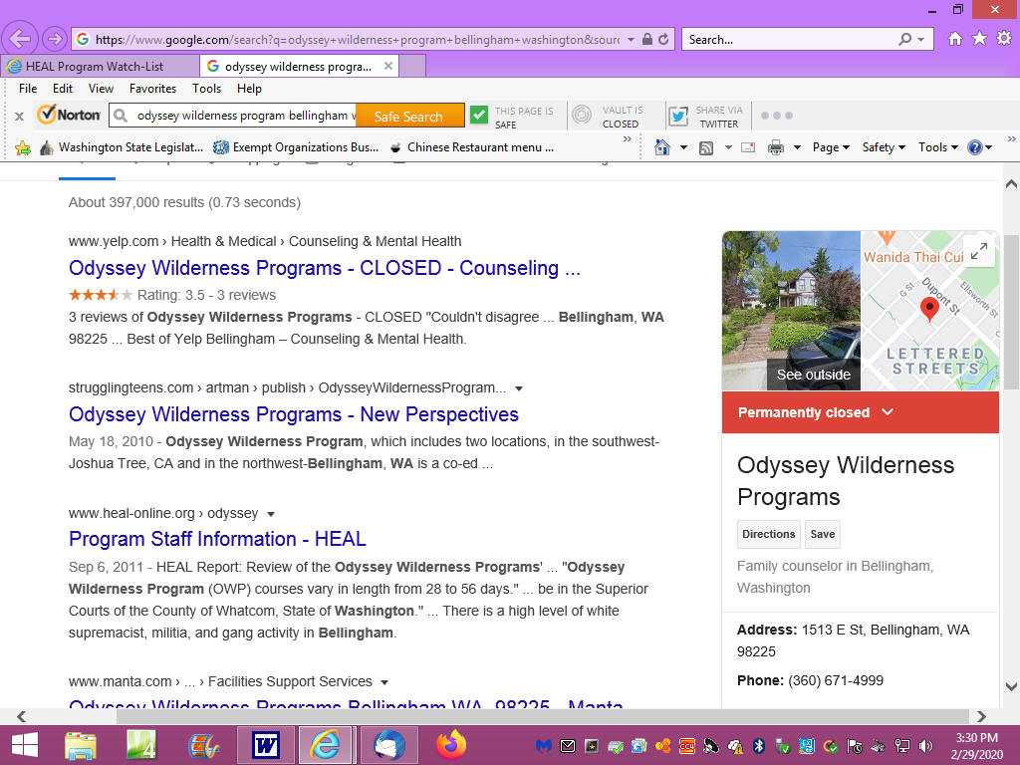Click the Print icon in command bar

pyautogui.click(x=776, y=147)
